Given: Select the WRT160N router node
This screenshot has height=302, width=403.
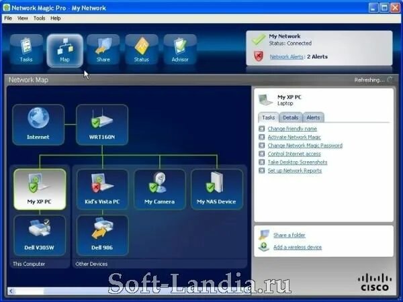Looking at the screenshot, I should point(102,125).
